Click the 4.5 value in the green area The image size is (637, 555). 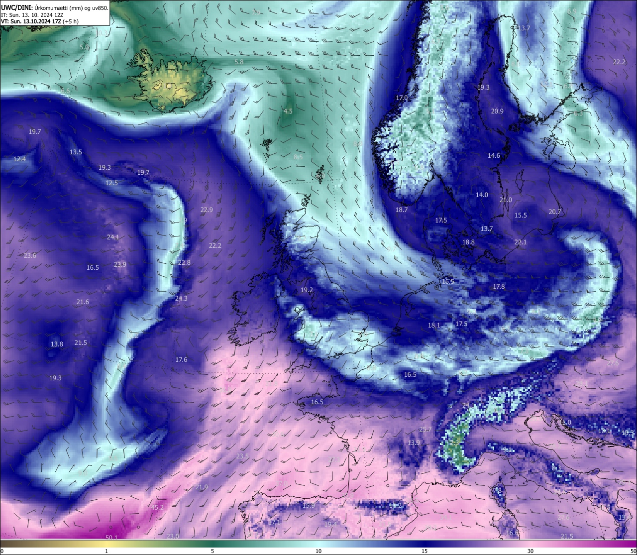point(288,111)
